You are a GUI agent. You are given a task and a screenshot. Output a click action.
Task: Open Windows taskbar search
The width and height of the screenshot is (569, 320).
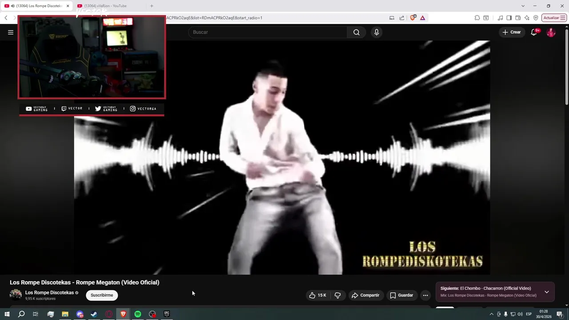click(x=21, y=314)
